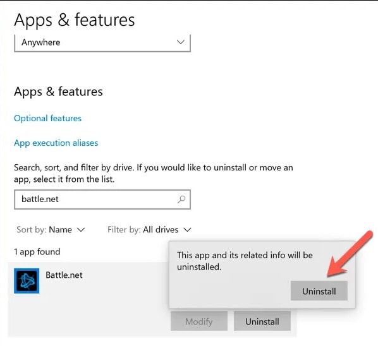Click the uninstall confirmation message text
378x346 pixels.
tap(245, 261)
